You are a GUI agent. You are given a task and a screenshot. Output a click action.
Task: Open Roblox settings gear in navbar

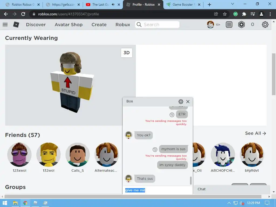pyautogui.click(x=265, y=25)
